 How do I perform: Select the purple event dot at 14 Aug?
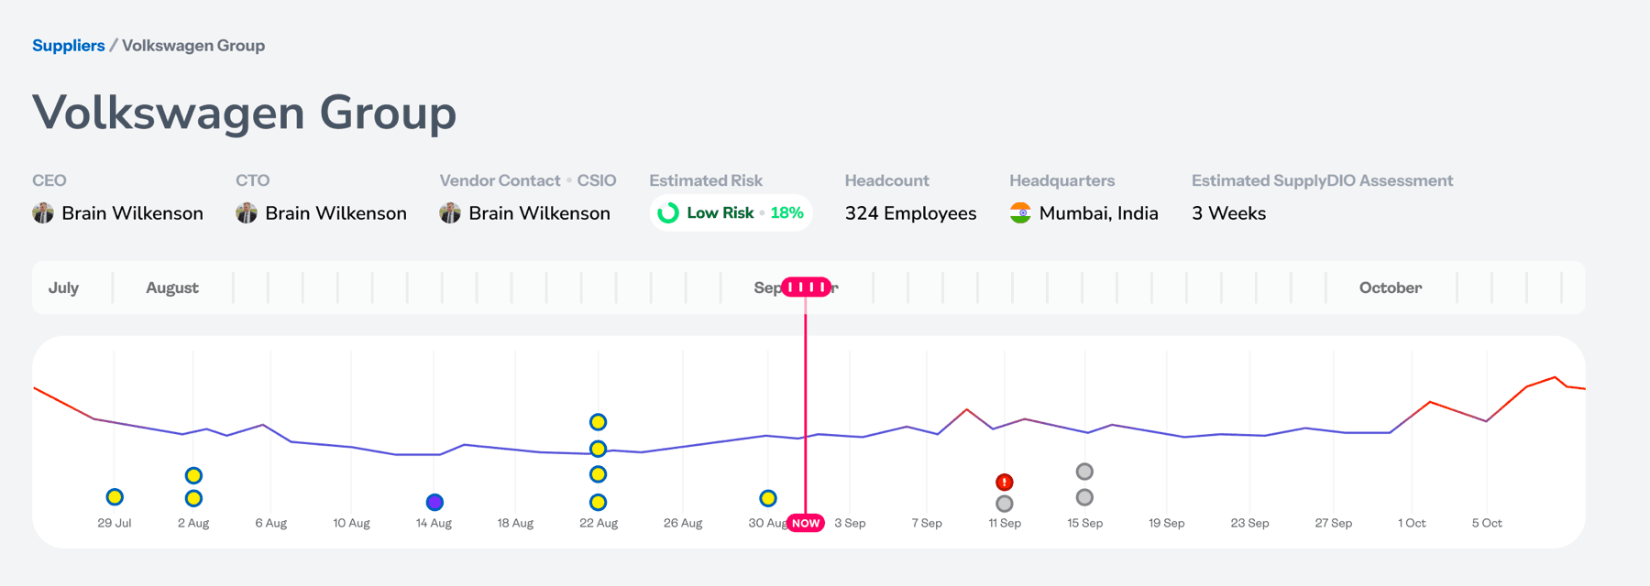click(x=434, y=502)
